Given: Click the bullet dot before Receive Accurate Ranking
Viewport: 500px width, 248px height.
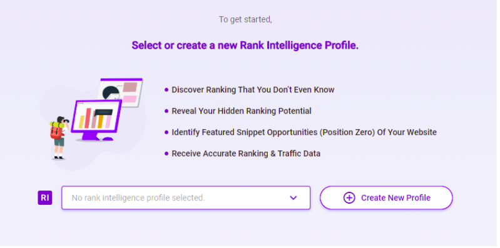Looking at the screenshot, I should click(x=166, y=154).
